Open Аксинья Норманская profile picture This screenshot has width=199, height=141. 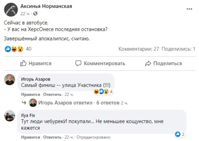tap(11, 9)
